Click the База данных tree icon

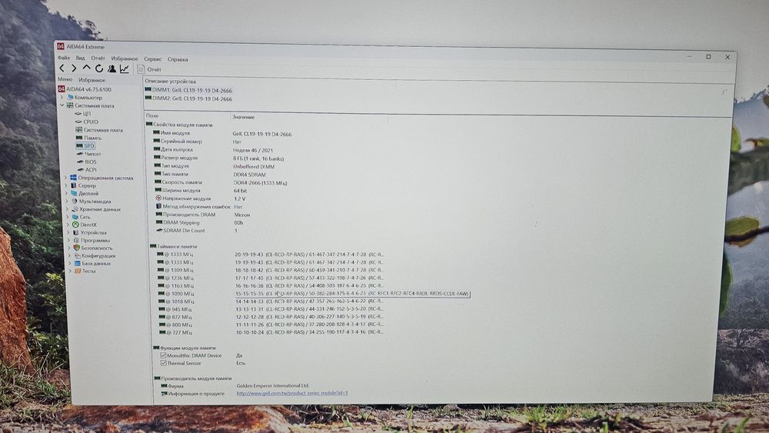(x=78, y=263)
